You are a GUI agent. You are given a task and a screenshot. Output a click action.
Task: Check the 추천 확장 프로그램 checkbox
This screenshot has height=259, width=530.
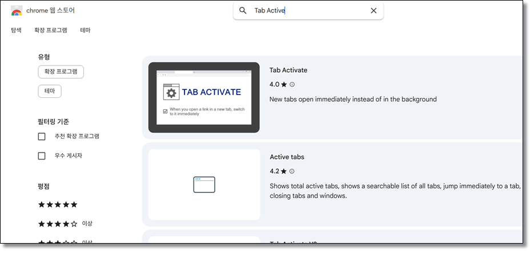(42, 137)
